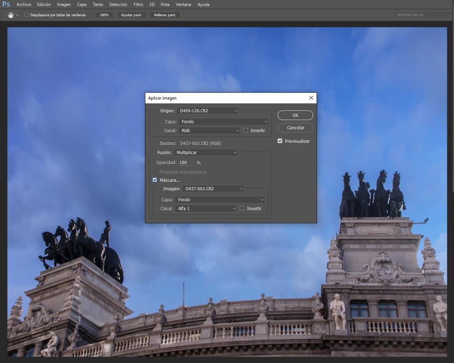The width and height of the screenshot is (454, 363).
Task: Open the Archivo menu
Action: tap(24, 4)
